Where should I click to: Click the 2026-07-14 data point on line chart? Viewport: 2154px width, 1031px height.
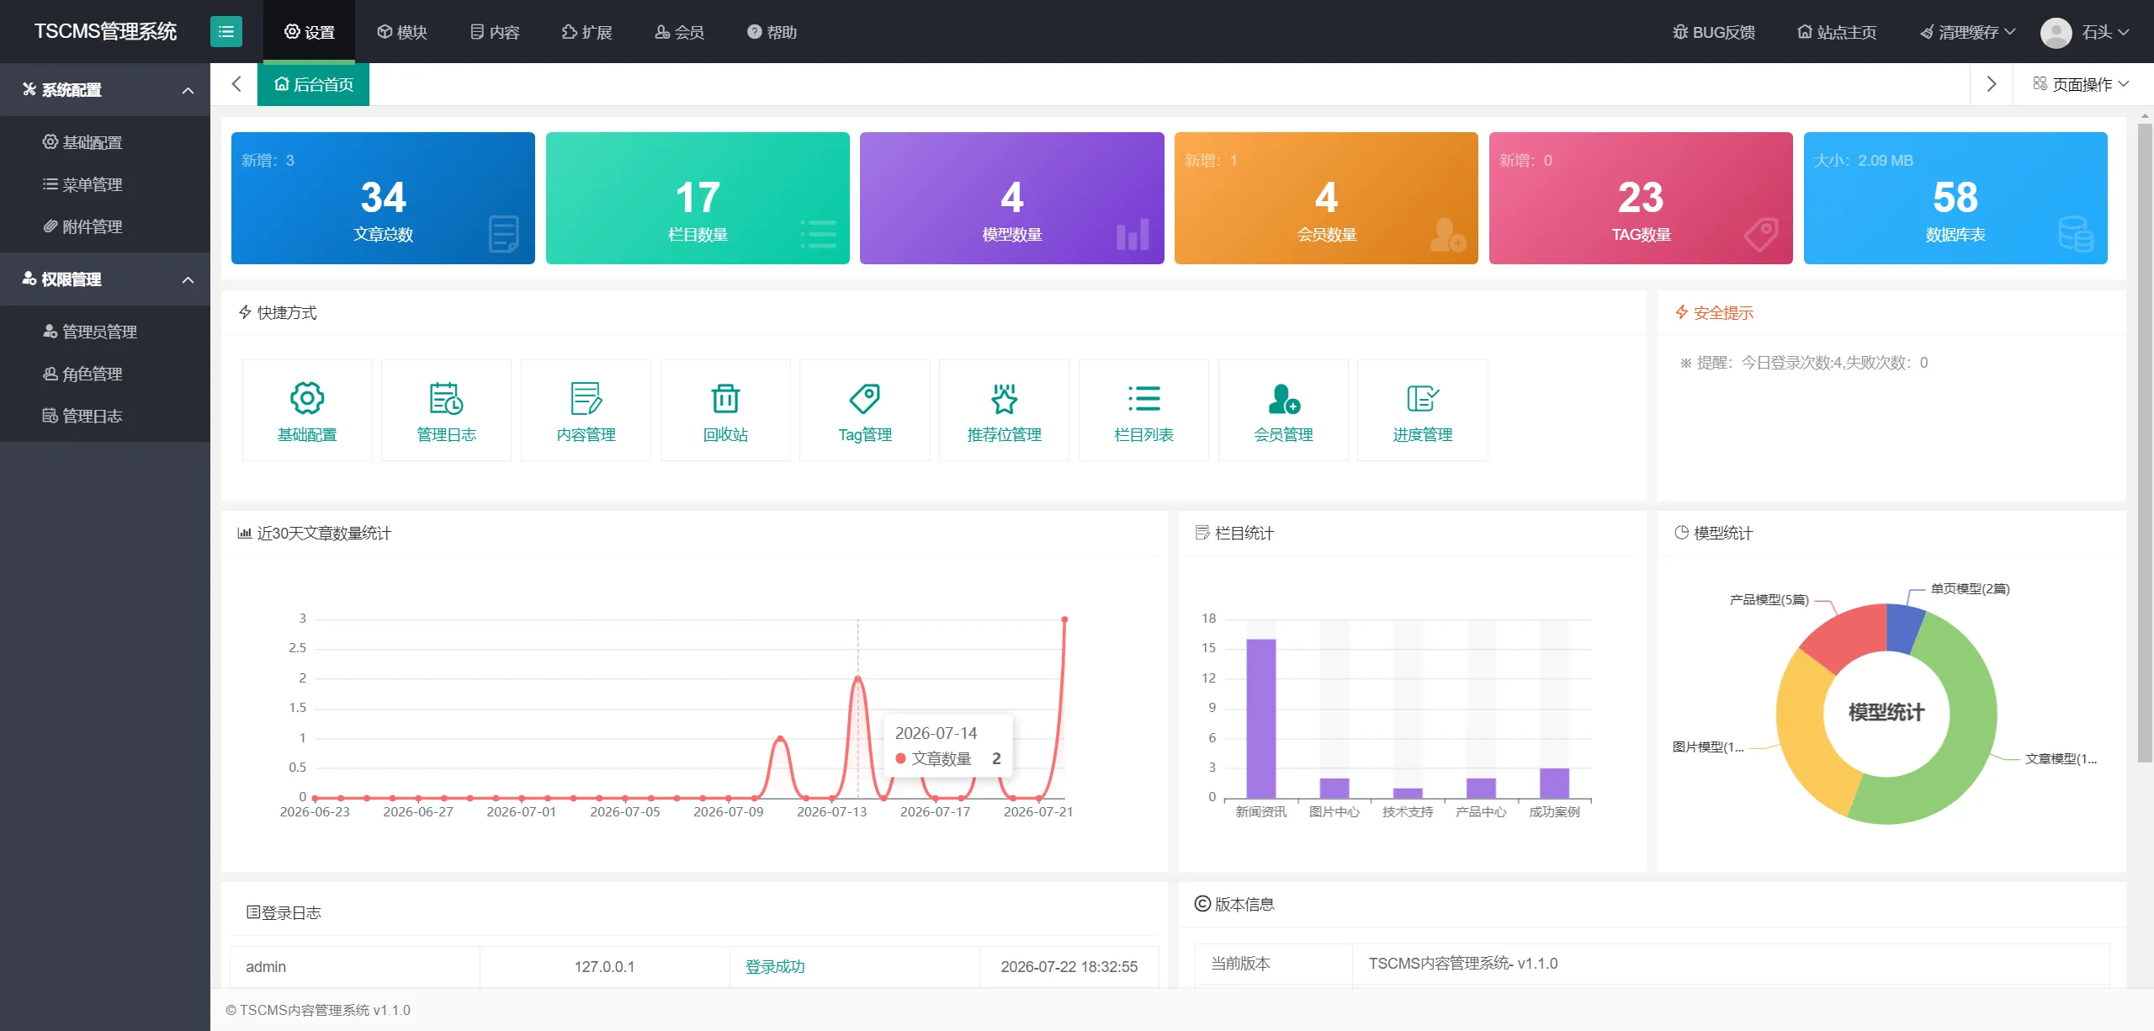(x=857, y=678)
